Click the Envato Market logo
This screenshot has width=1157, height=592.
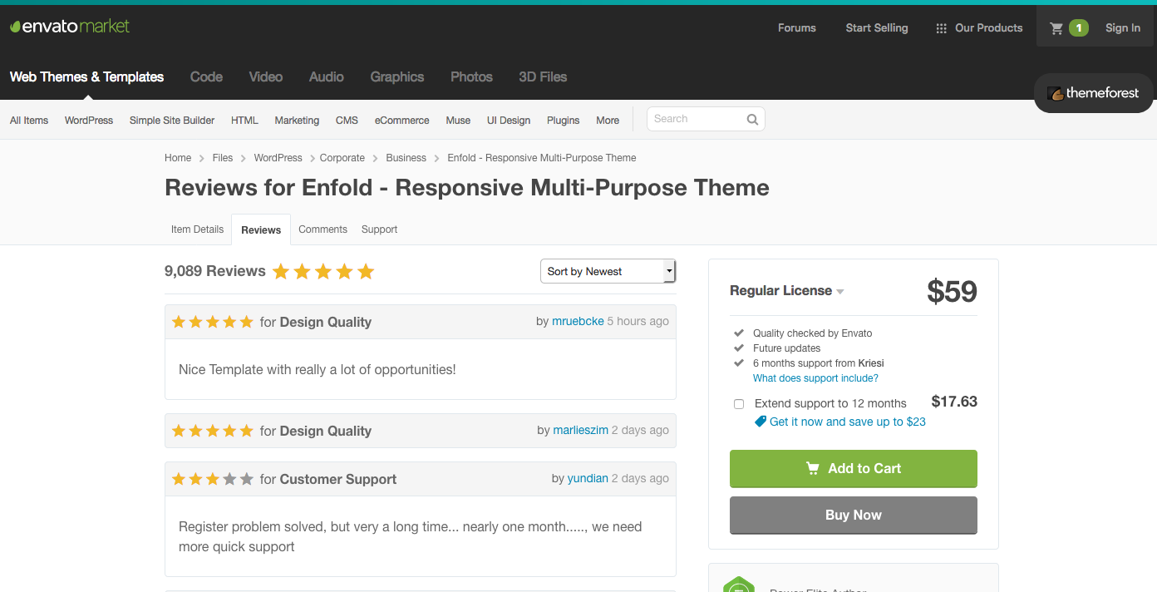click(70, 27)
